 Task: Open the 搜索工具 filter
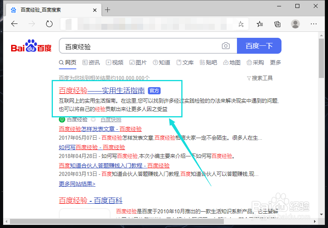[x=260, y=78]
